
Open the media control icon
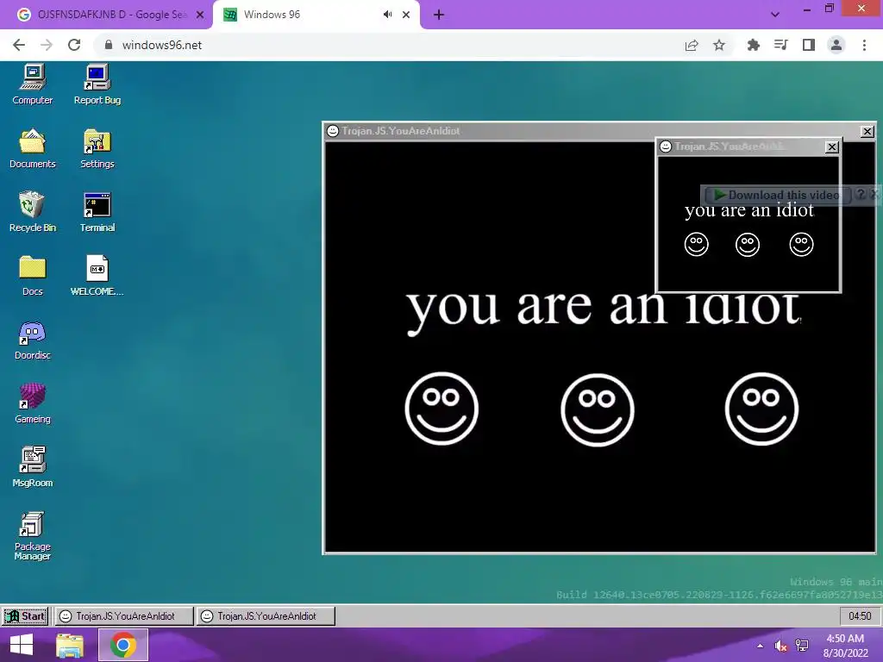(x=780, y=45)
